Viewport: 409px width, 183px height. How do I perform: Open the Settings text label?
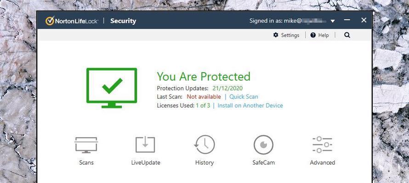pyautogui.click(x=290, y=35)
